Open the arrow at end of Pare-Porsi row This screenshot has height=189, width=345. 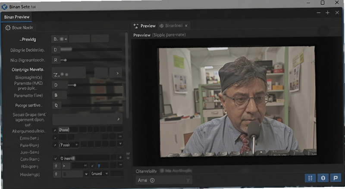[x=120, y=144]
